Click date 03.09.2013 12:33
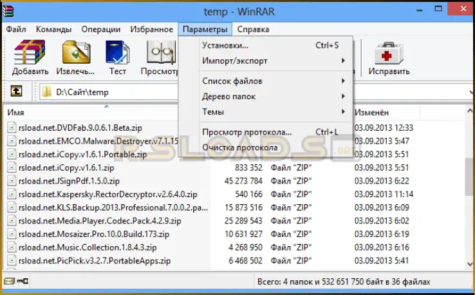Image resolution: width=475 pixels, height=295 pixels. pos(384,128)
